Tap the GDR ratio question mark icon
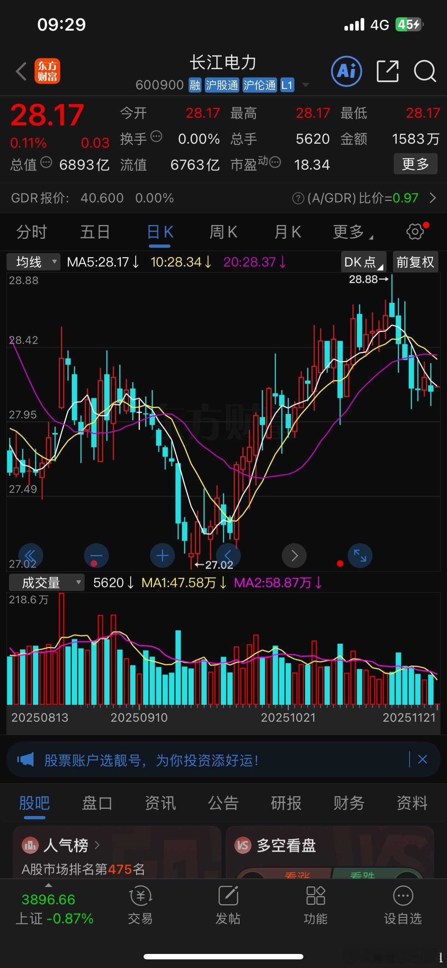This screenshot has height=968, width=447. 298,198
